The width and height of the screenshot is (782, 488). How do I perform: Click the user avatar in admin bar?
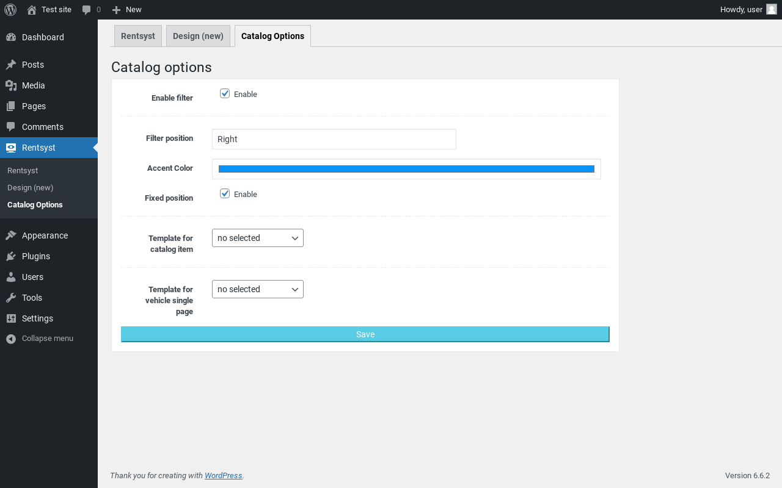[x=771, y=9]
